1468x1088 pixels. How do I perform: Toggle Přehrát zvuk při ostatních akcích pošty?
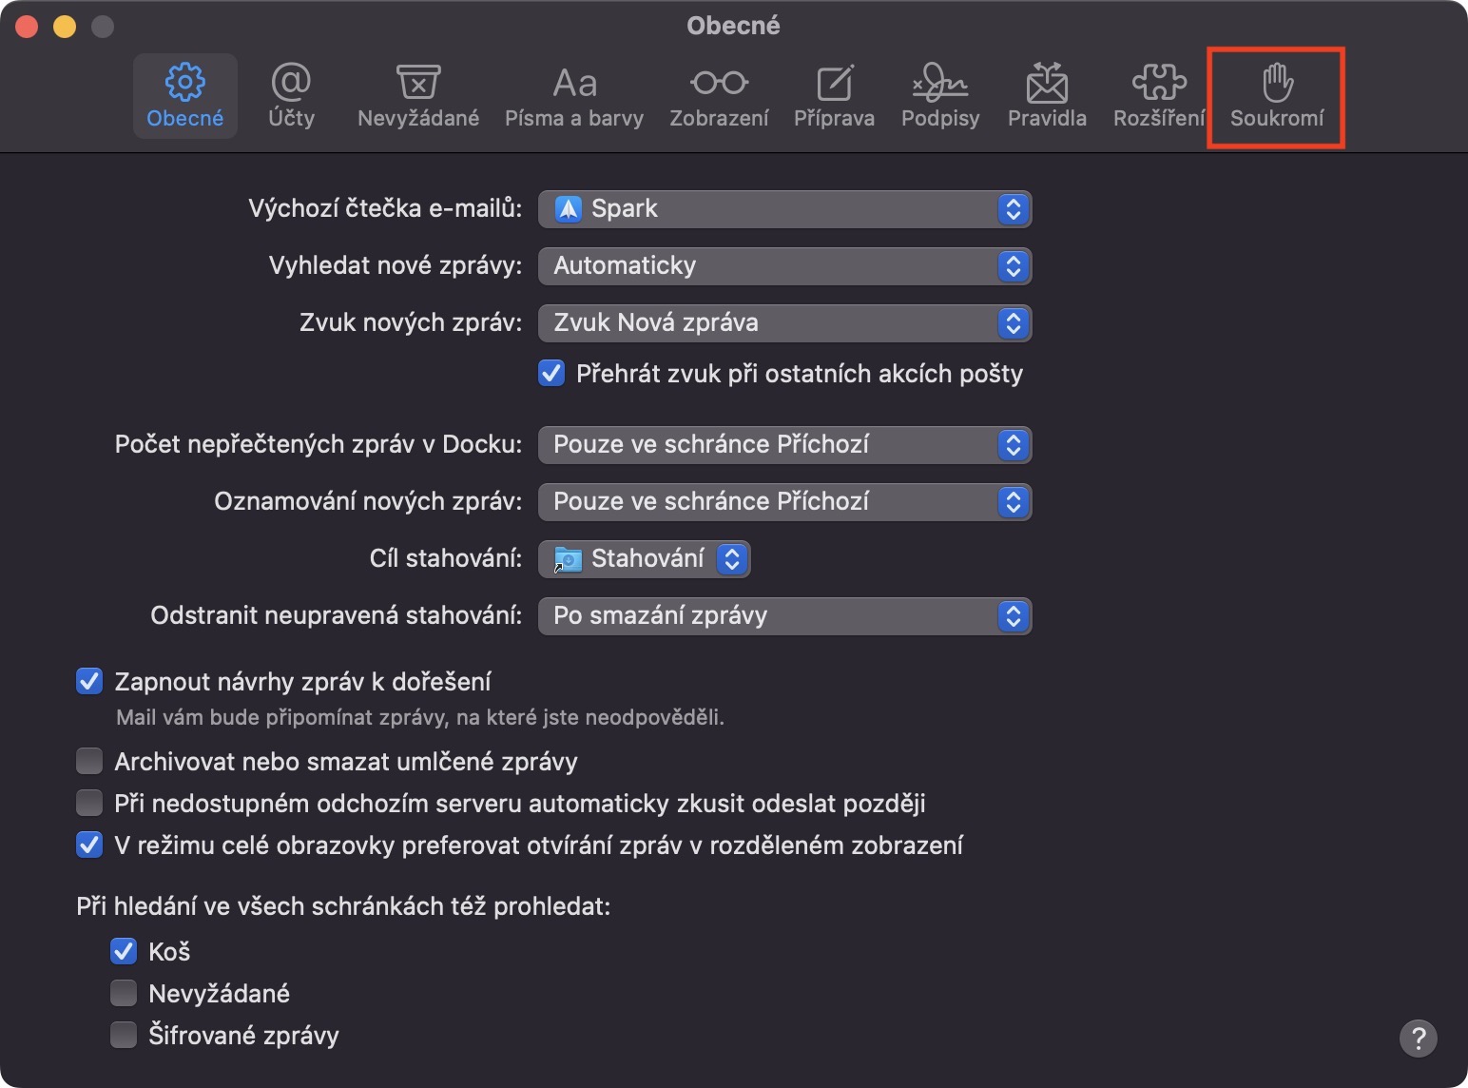point(551,373)
